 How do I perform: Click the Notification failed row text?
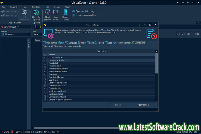pyautogui.click(x=56, y=94)
